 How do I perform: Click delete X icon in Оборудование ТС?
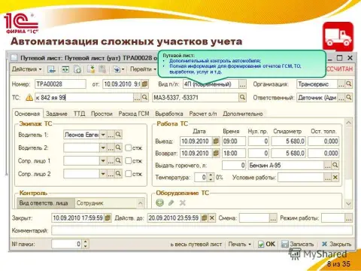pyautogui.click(x=183, y=202)
